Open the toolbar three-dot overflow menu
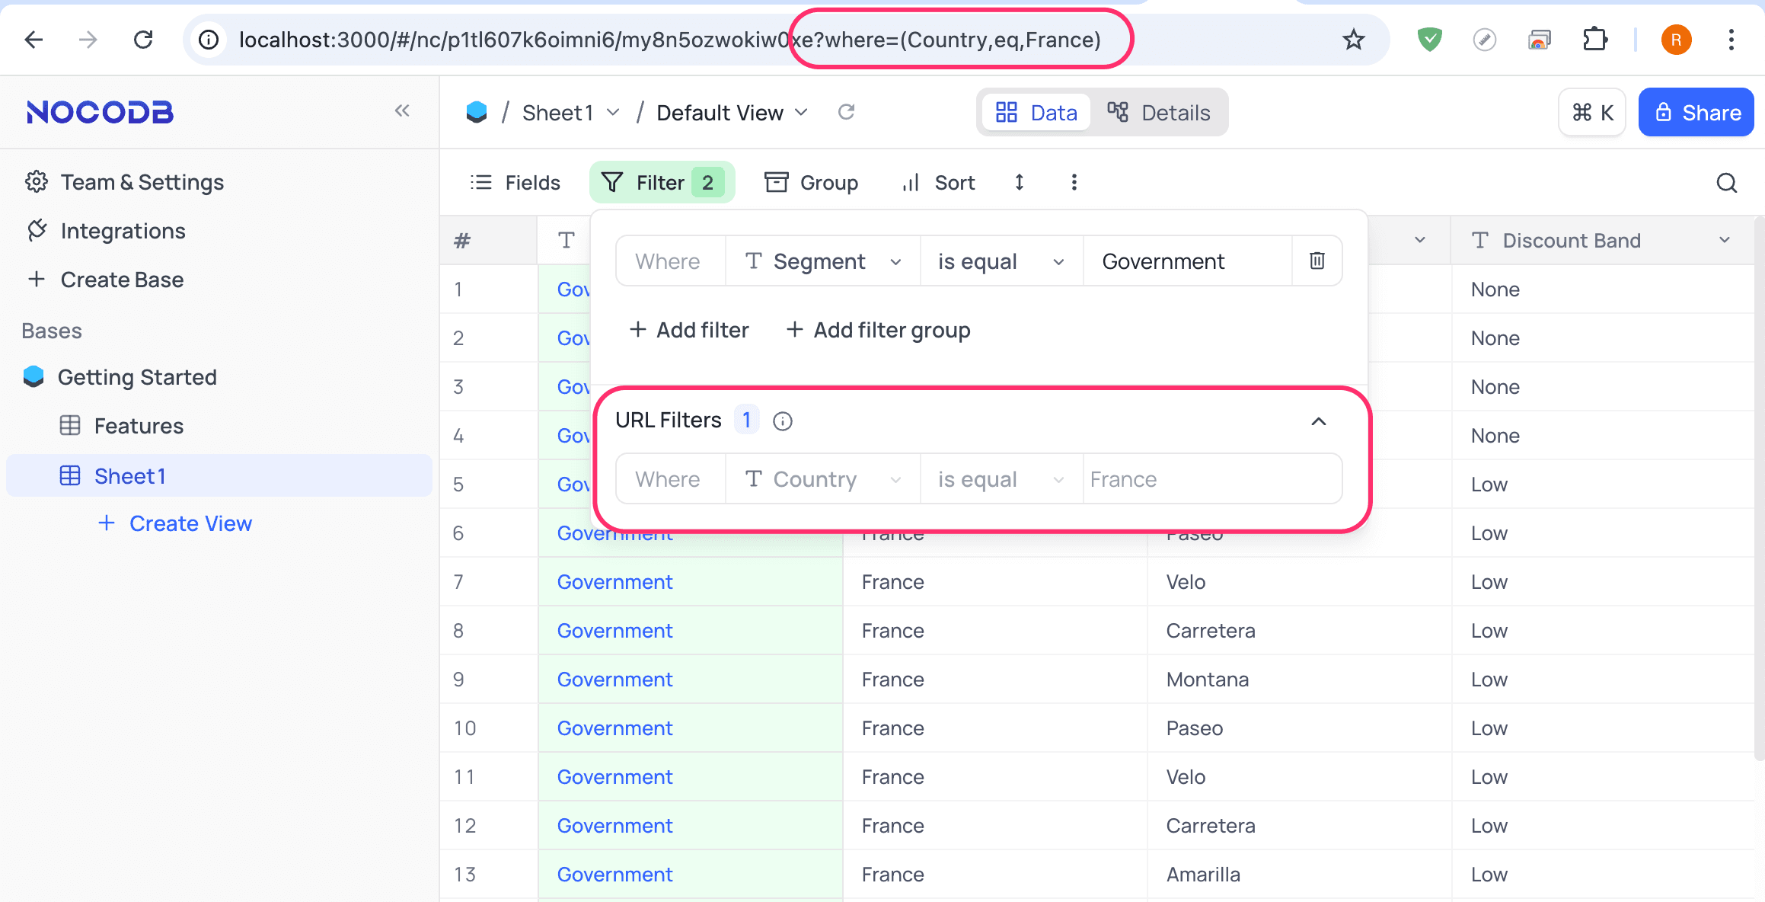This screenshot has width=1765, height=902. point(1074,182)
